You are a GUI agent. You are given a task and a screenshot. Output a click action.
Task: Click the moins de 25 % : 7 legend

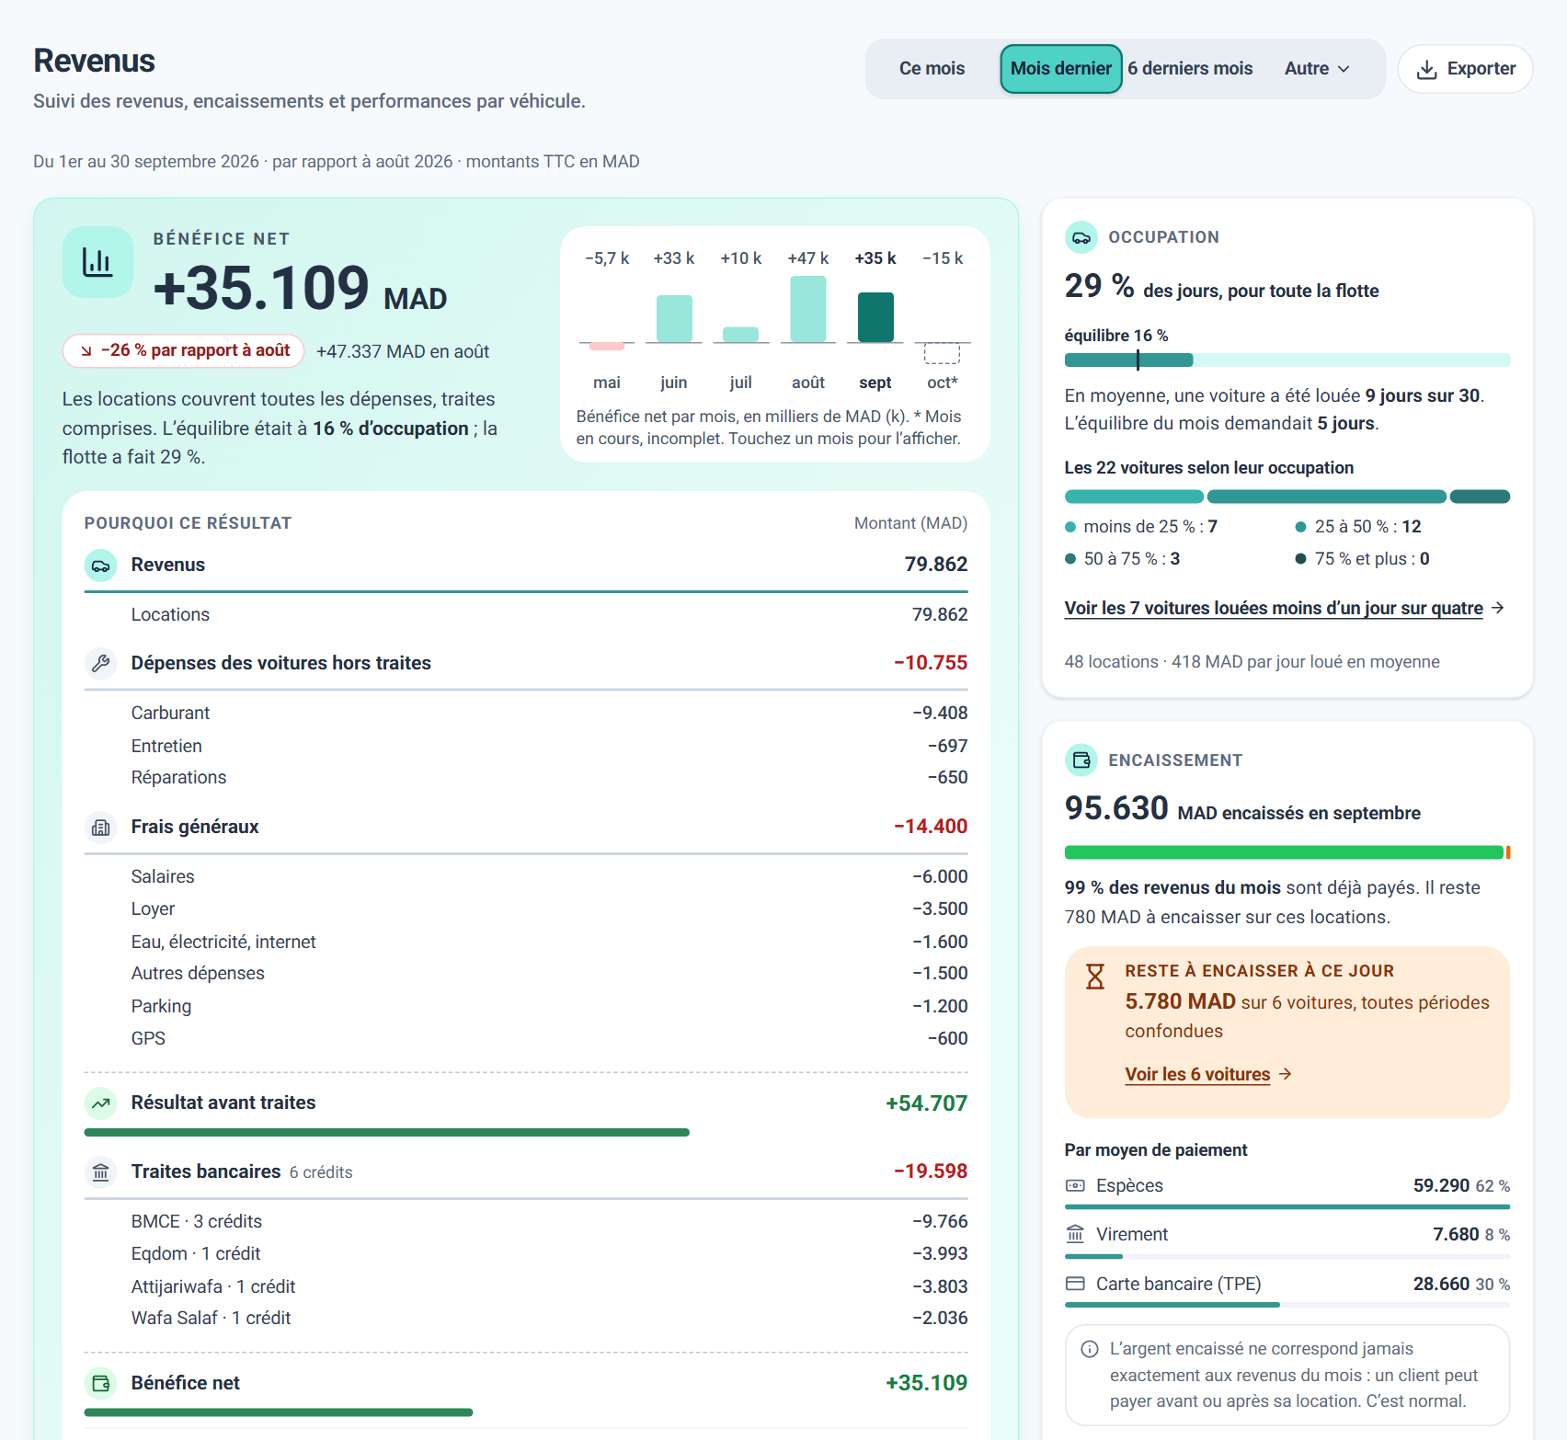pos(1141,527)
